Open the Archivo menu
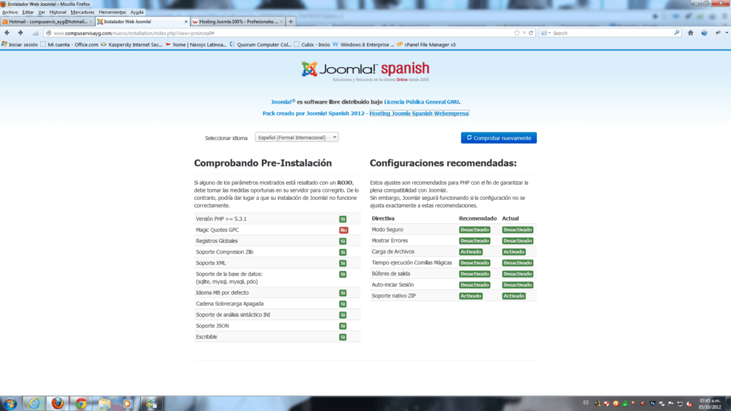The height and width of the screenshot is (411, 731). tap(10, 12)
